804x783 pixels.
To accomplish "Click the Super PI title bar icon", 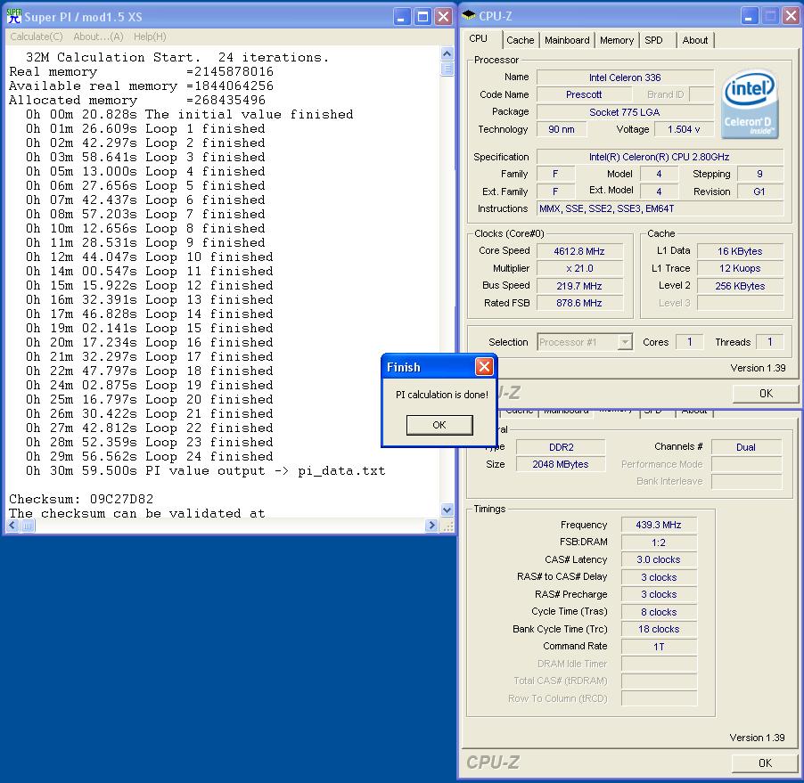I will click(x=14, y=16).
